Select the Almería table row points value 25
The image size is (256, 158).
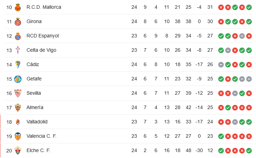(x=210, y=107)
